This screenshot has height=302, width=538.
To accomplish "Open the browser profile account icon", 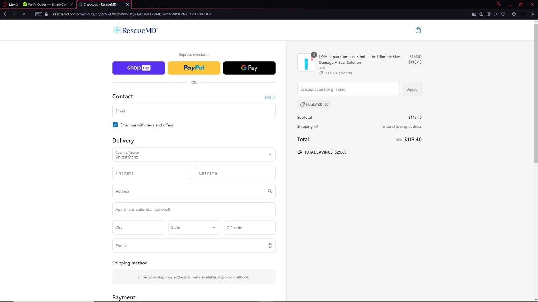I will tap(533, 14).
